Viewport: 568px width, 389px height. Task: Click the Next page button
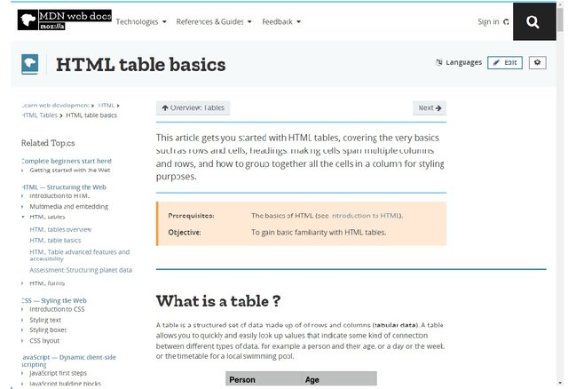(430, 108)
